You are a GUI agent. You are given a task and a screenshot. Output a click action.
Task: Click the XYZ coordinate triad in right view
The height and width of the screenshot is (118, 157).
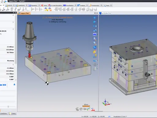pyautogui.click(x=106, y=102)
